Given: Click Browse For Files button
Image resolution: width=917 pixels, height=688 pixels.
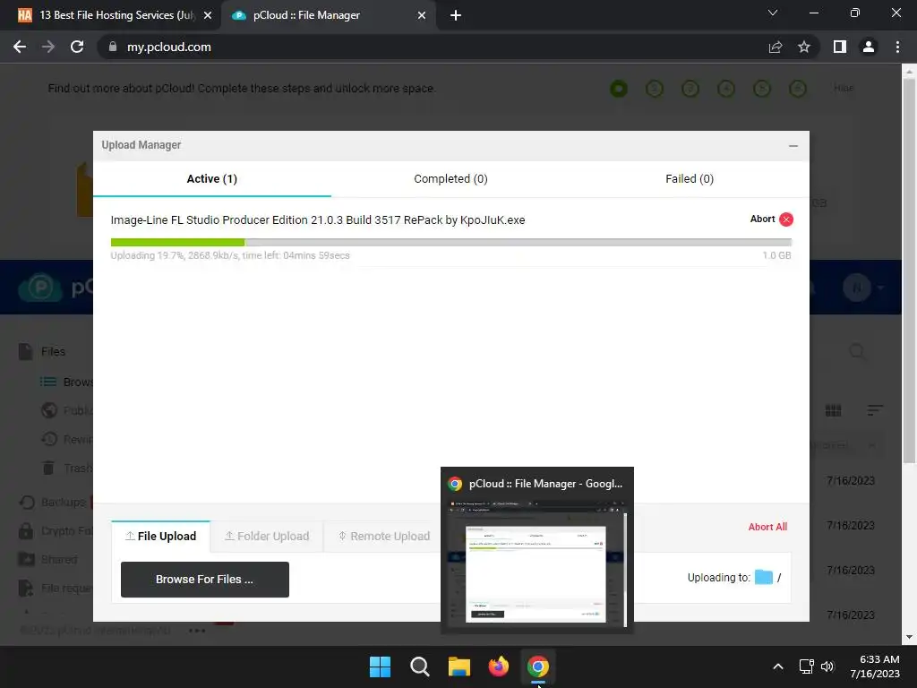Looking at the screenshot, I should pyautogui.click(x=205, y=580).
